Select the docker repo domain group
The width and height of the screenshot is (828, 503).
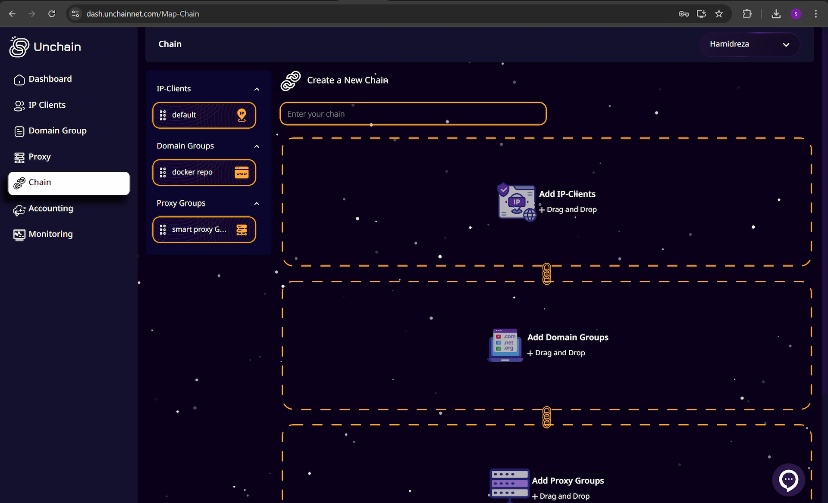192,172
